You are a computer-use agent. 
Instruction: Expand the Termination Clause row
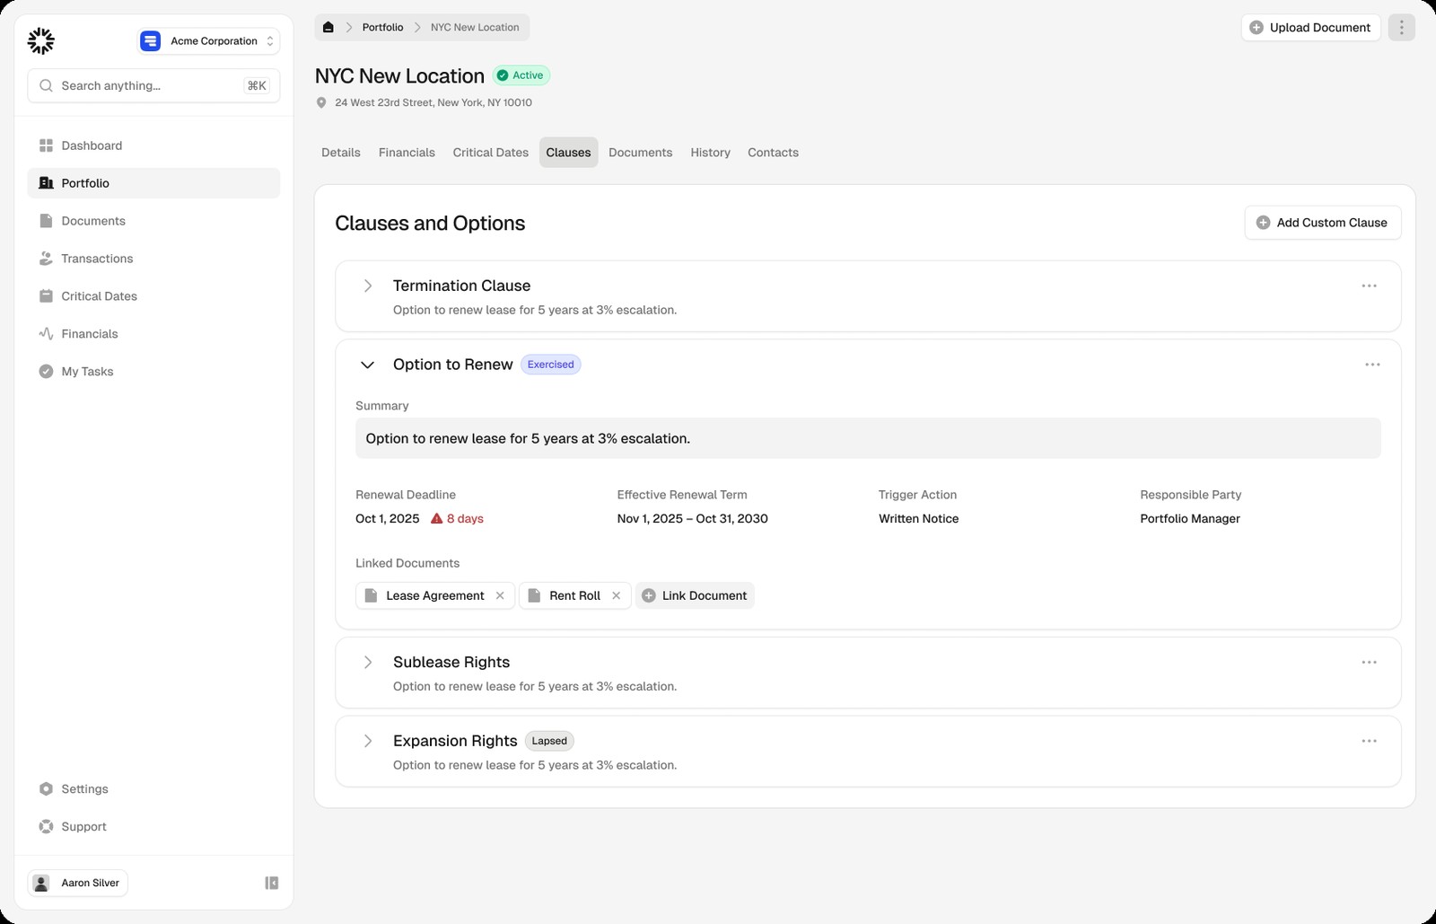coord(367,286)
